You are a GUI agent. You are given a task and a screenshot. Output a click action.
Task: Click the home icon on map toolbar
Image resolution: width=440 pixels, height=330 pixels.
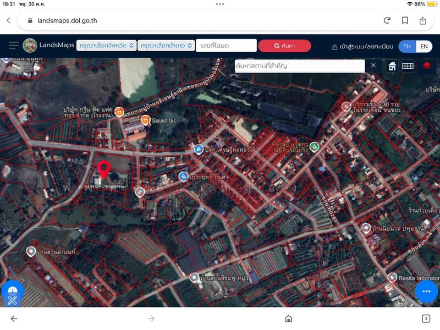pos(392,66)
